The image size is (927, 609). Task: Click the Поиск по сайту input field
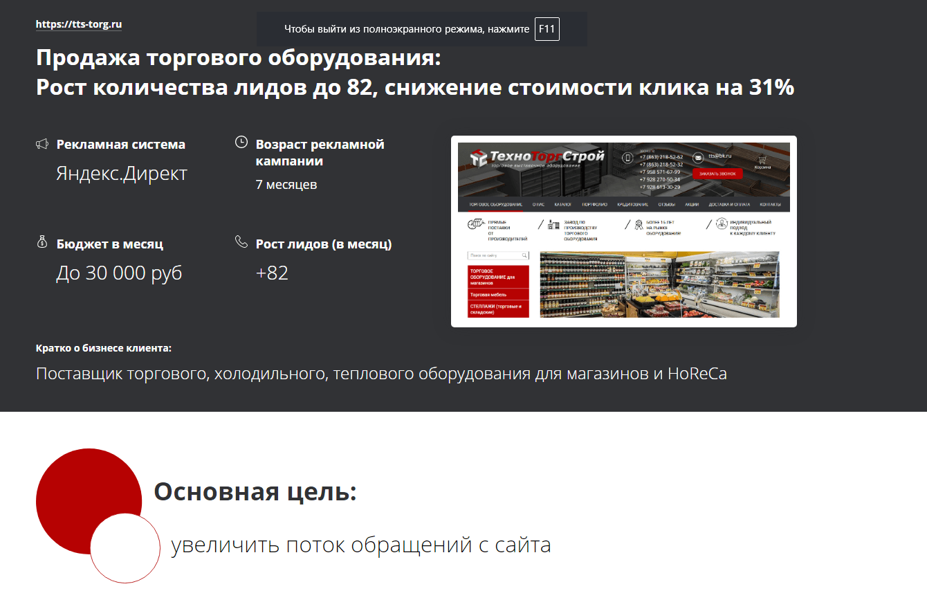[495, 255]
